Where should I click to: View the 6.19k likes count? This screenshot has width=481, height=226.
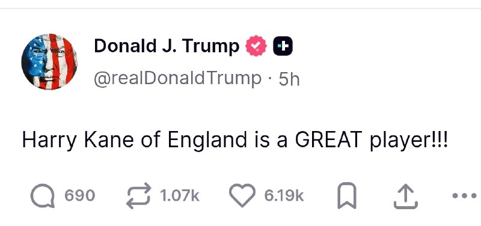[x=284, y=195]
